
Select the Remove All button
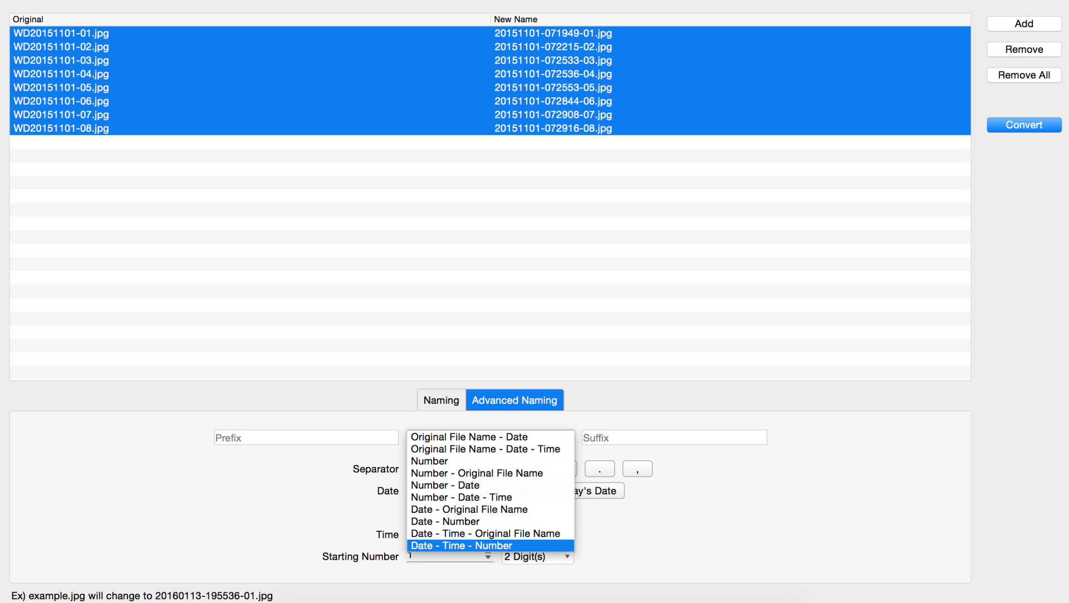coord(1023,75)
